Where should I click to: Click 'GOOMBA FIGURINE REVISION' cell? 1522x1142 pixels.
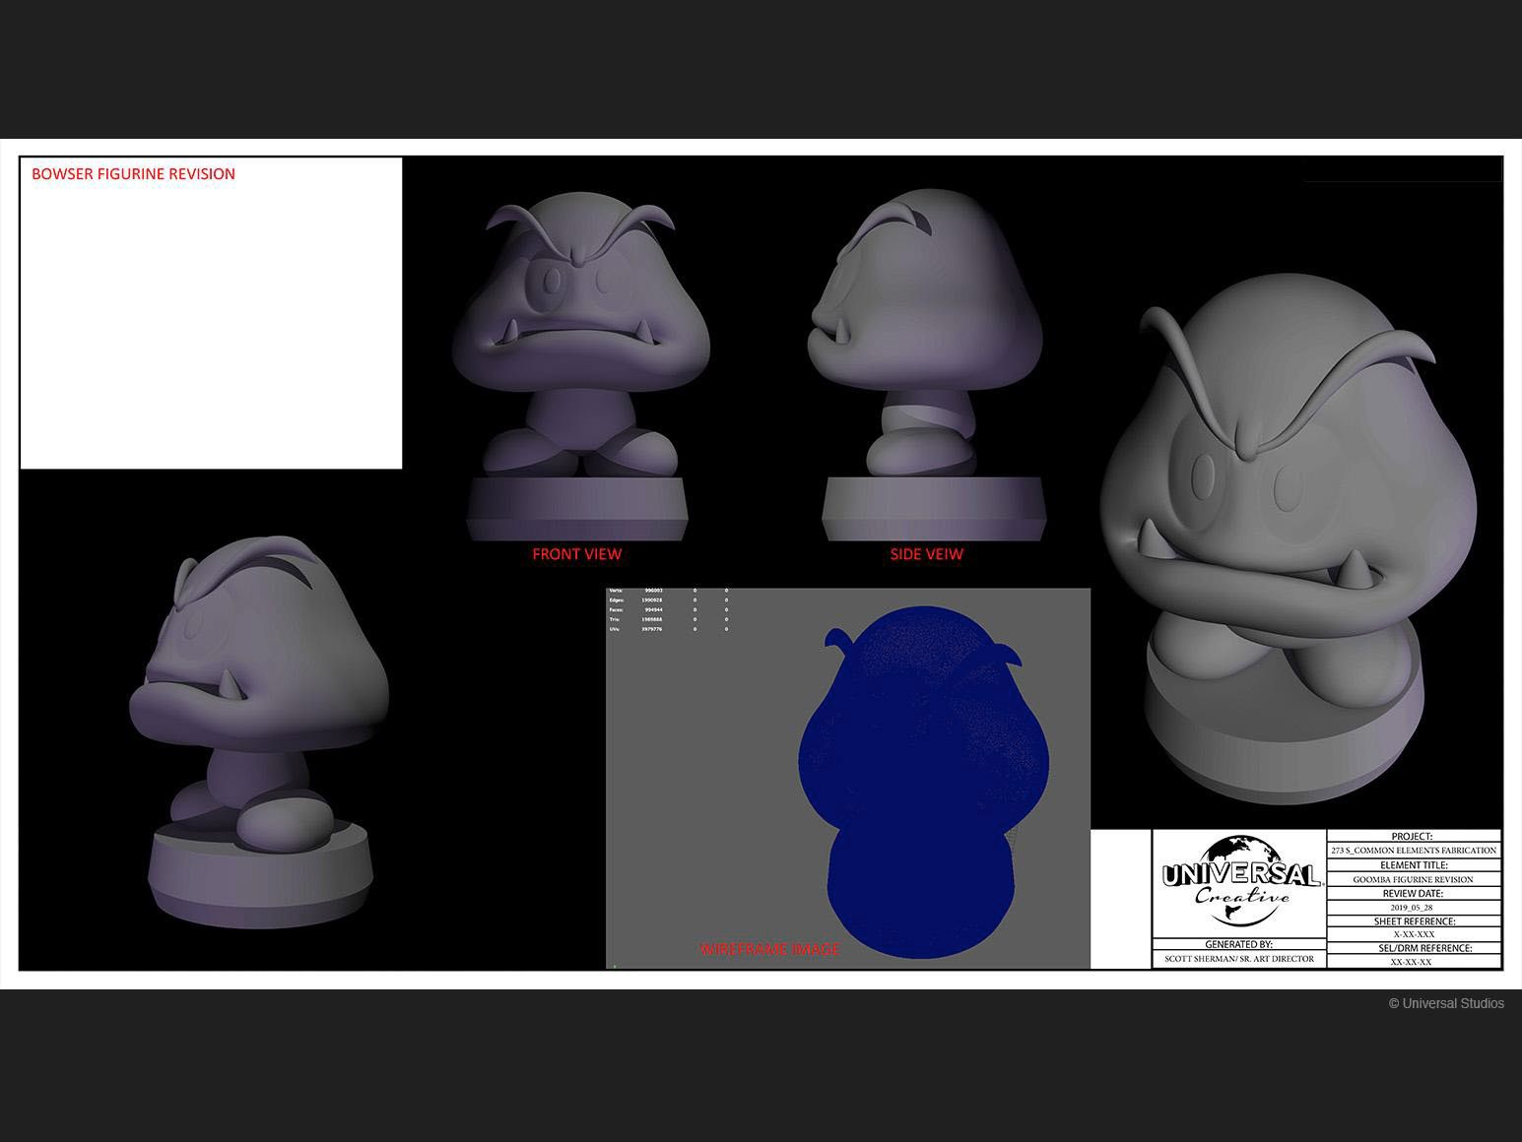click(1414, 879)
